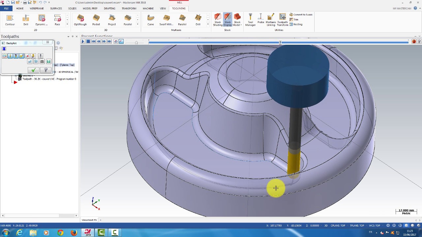Select the Pocket 3D toolpath icon
Viewport: 422px width, 237px height.
point(96,20)
